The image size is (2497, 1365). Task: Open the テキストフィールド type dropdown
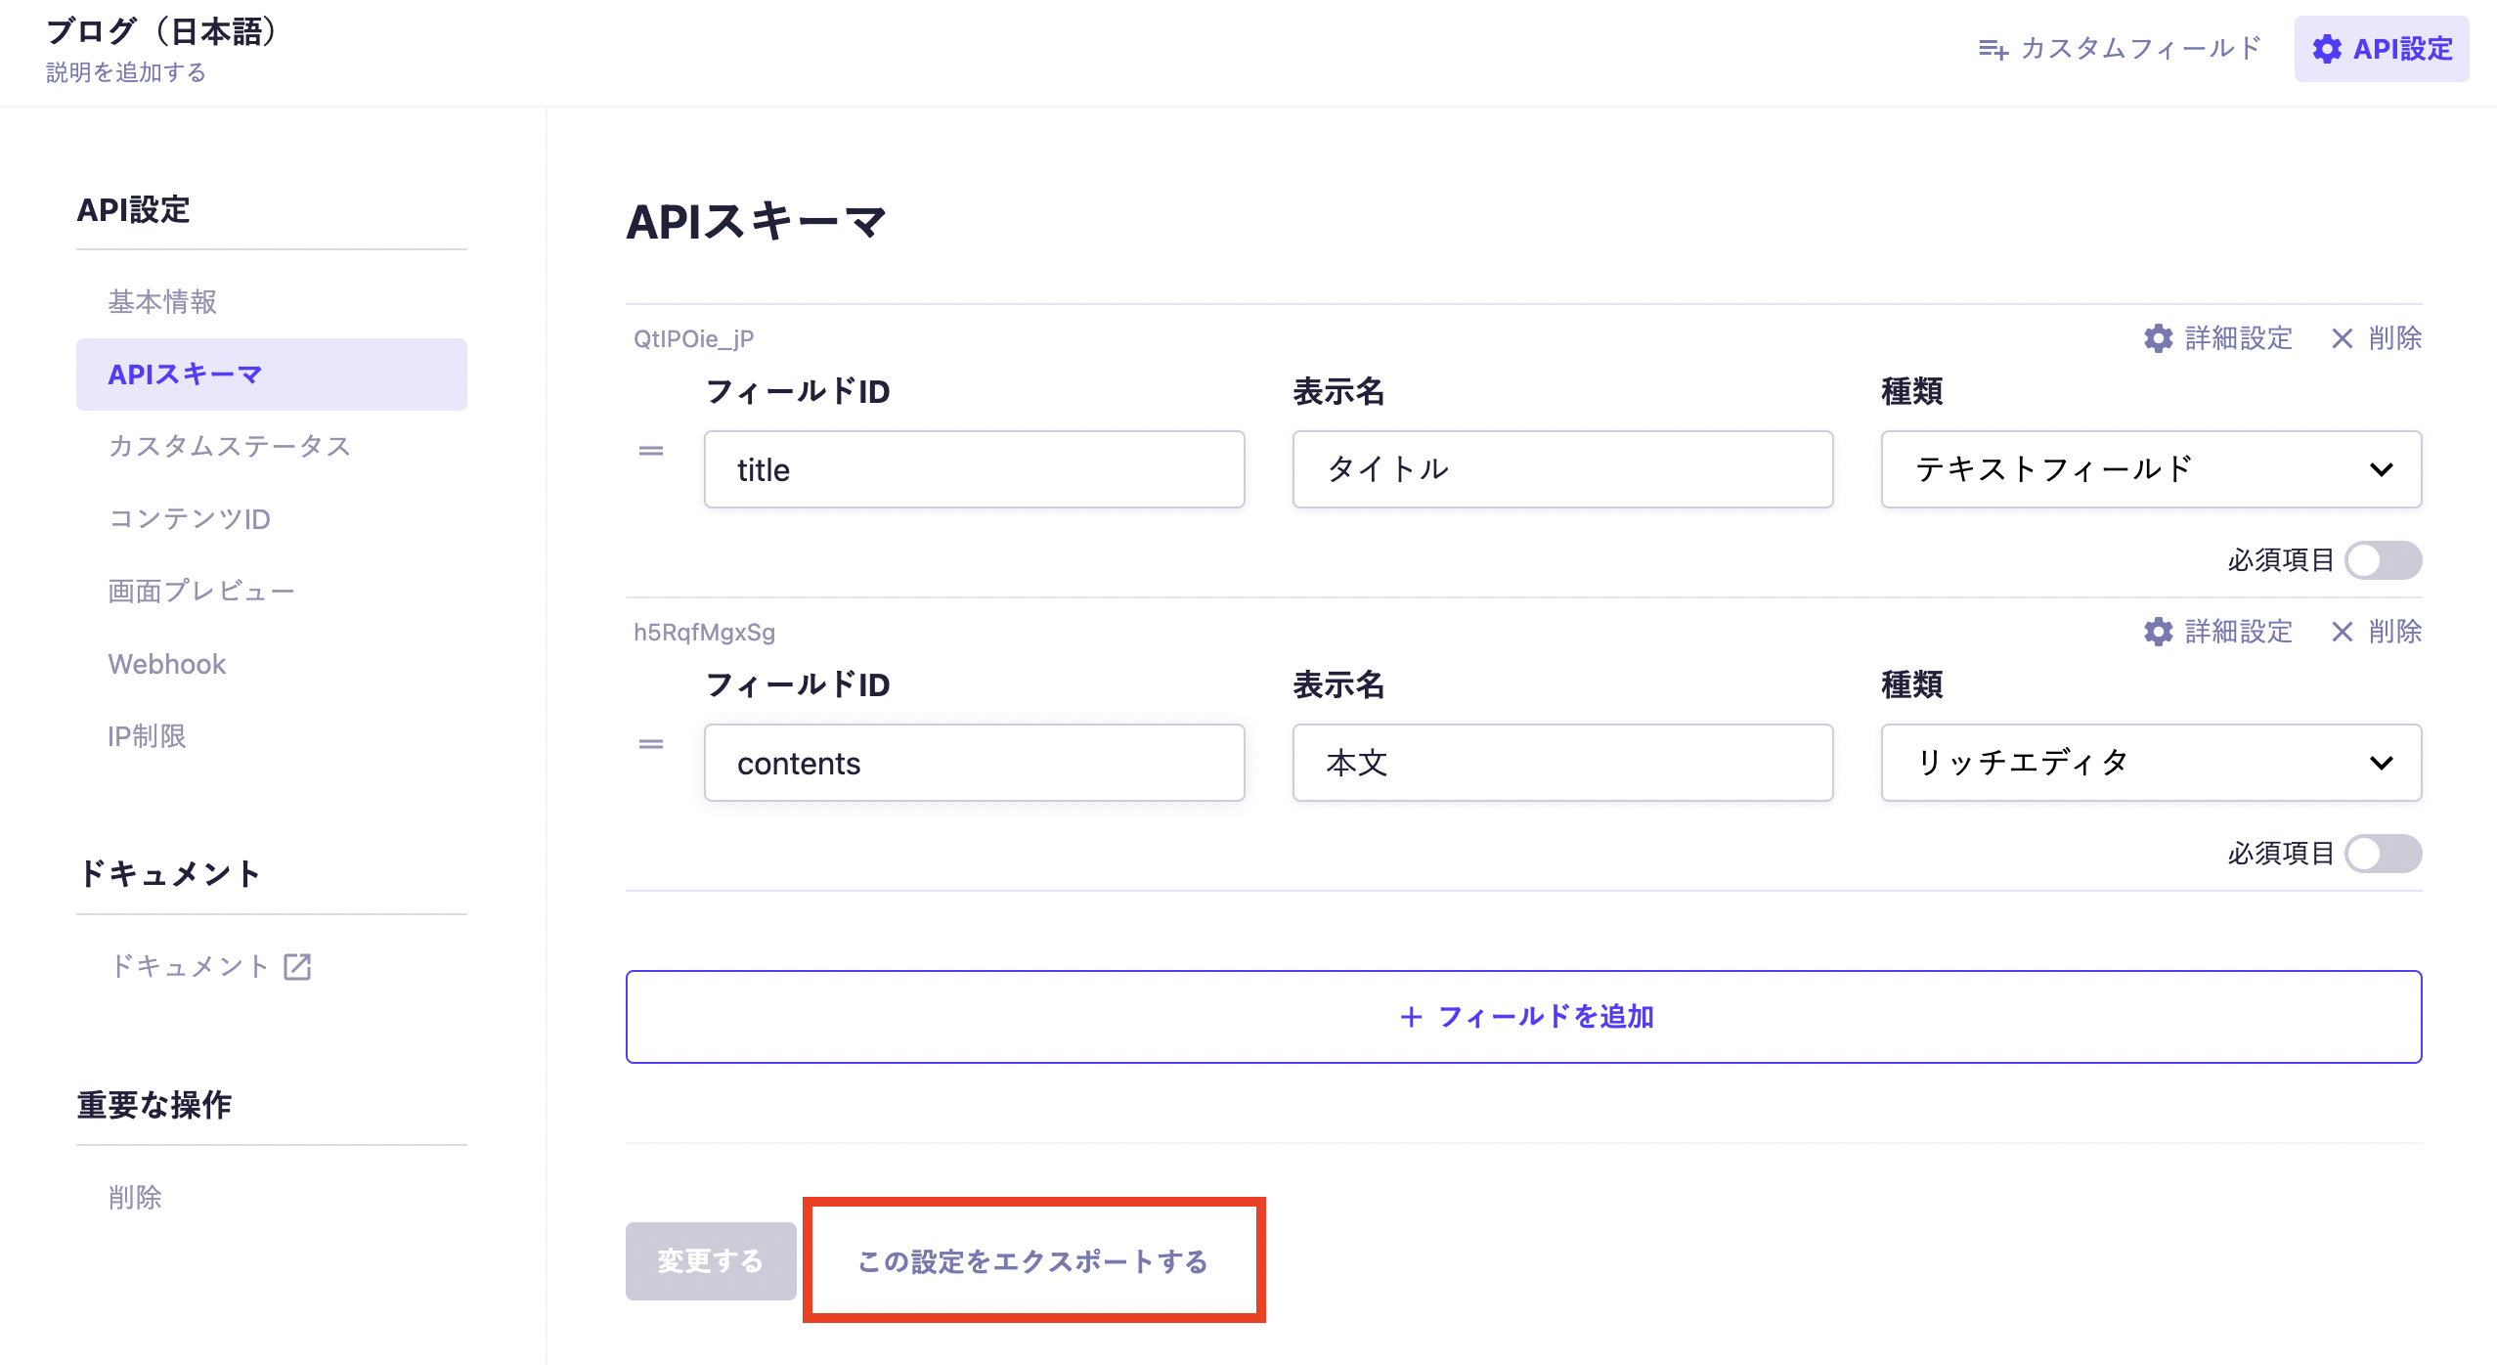(x=2150, y=469)
